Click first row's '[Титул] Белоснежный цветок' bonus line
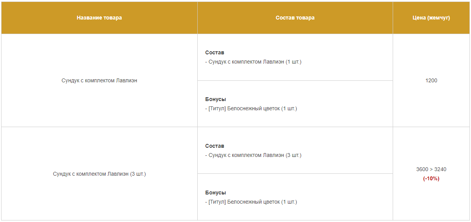 click(251, 109)
